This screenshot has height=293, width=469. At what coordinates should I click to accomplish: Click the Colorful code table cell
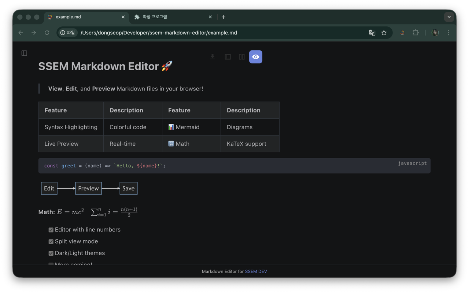point(133,127)
